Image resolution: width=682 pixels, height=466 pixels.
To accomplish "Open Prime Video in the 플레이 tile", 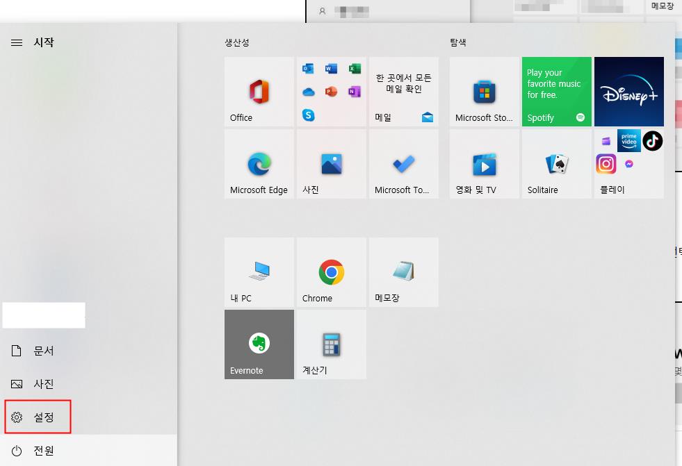I will (629, 140).
